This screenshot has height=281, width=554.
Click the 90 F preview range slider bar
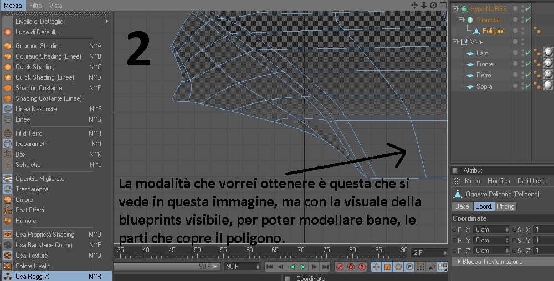(x=167, y=267)
